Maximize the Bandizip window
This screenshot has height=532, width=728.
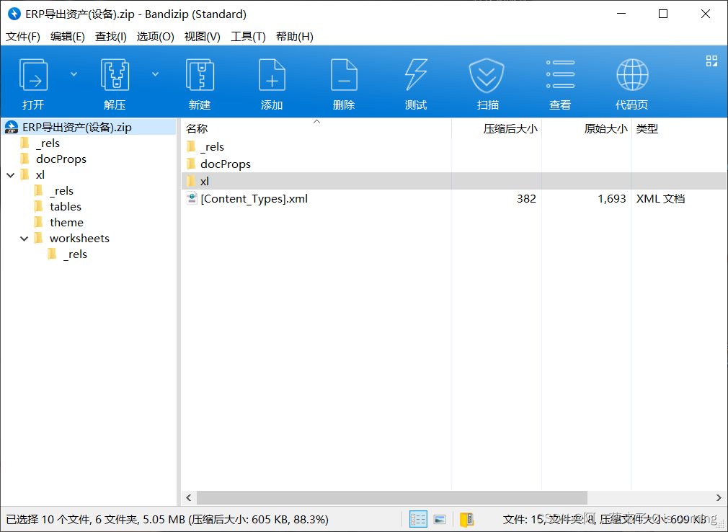tap(663, 14)
